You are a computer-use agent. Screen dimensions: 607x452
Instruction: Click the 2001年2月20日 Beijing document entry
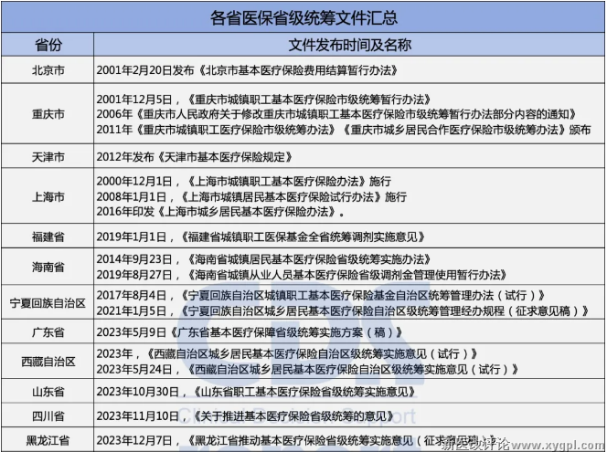[x=252, y=69]
